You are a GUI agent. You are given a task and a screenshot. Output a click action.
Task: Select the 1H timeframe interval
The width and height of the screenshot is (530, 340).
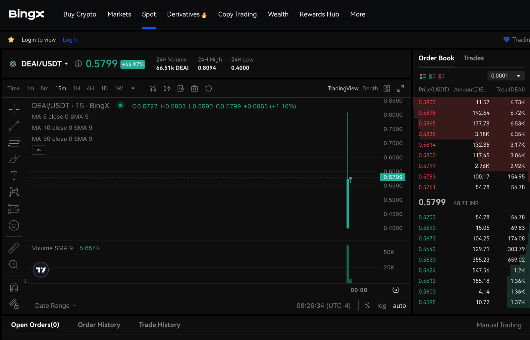pos(77,88)
